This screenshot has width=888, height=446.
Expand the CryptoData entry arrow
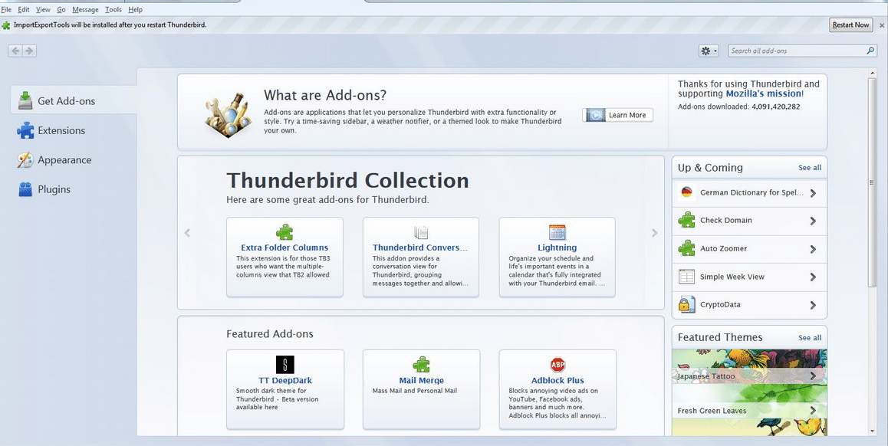pyautogui.click(x=813, y=305)
